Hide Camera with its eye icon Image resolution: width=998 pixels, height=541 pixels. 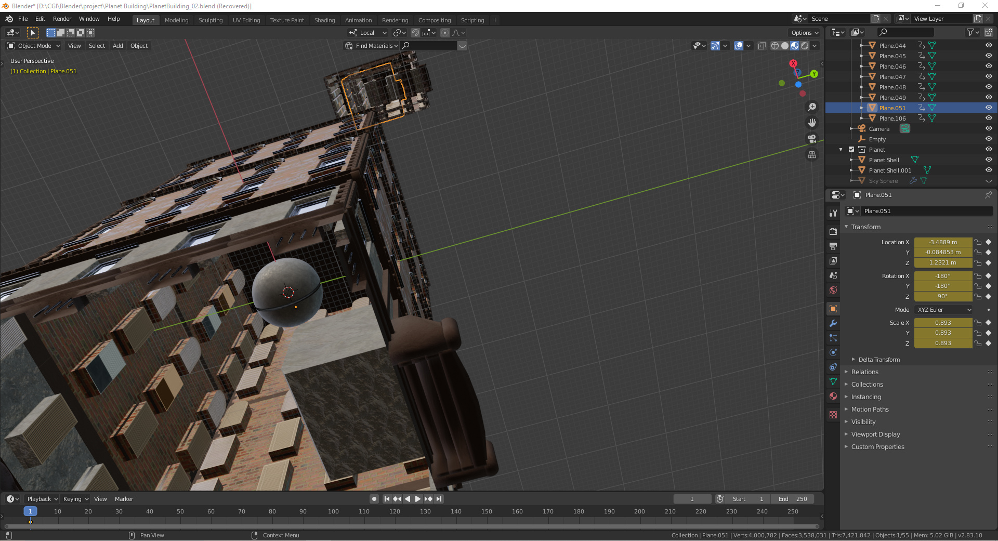[989, 128]
